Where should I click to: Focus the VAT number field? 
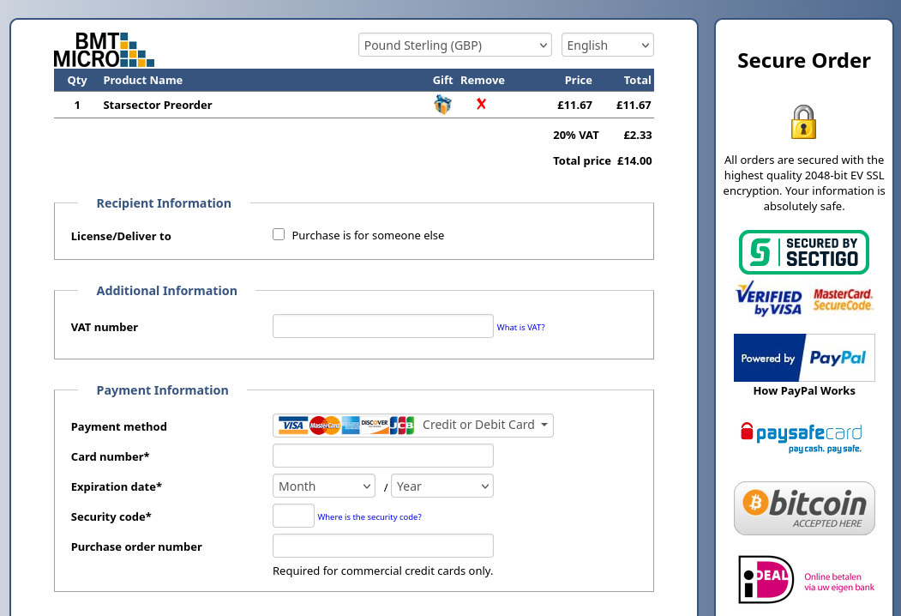382,326
